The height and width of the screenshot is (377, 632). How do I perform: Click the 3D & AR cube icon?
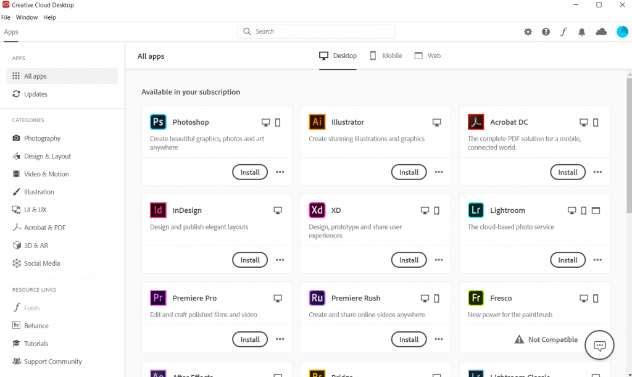pos(17,246)
